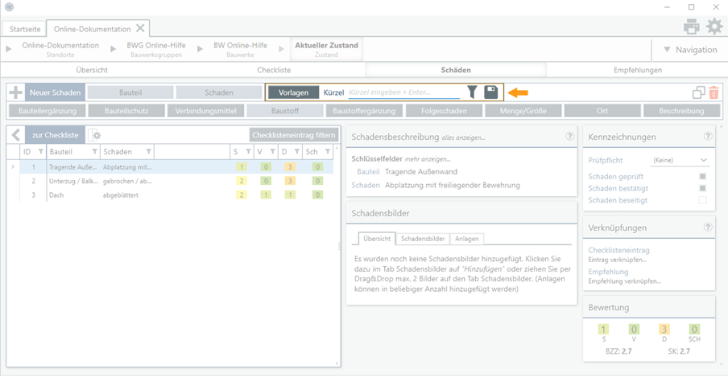Open settings with the gear icon
This screenshot has height=377, width=728.
point(714,27)
